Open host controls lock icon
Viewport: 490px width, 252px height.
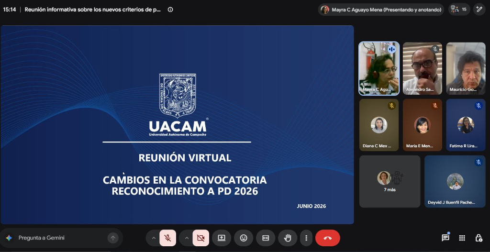[479, 238]
